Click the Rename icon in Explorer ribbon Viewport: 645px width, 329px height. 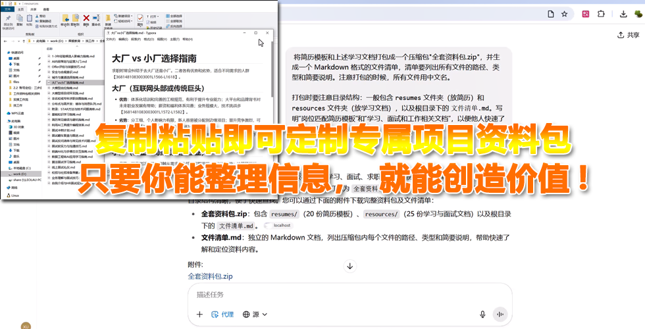click(96, 18)
